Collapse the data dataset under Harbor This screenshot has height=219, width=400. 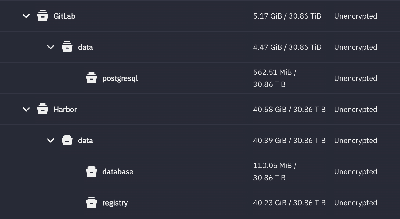[51, 140]
